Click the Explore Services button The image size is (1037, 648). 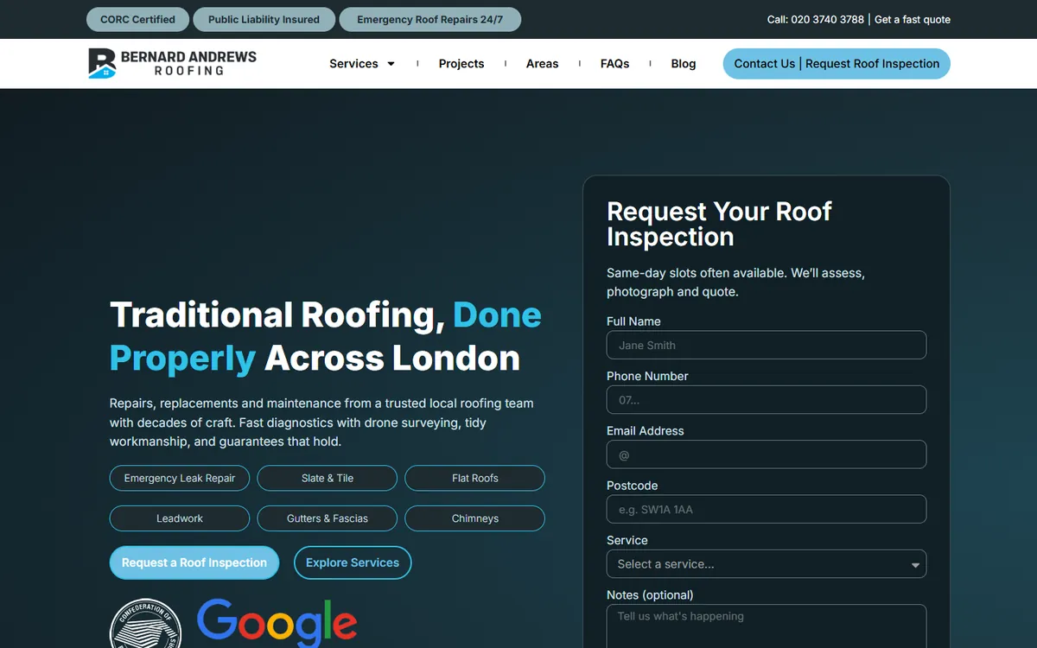click(353, 562)
